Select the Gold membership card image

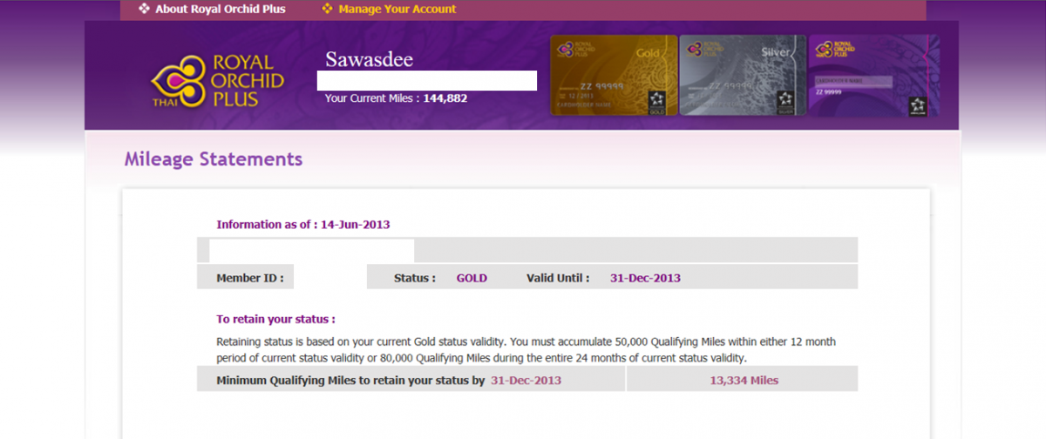[x=614, y=76]
